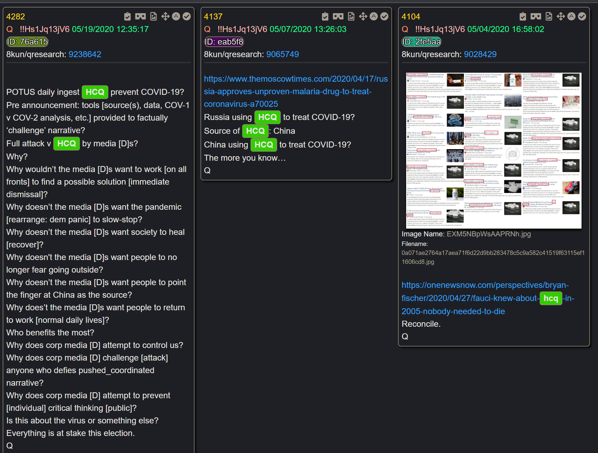The image size is (598, 453).
Task: Click the VR goggles icon on post 4137
Action: tap(338, 16)
